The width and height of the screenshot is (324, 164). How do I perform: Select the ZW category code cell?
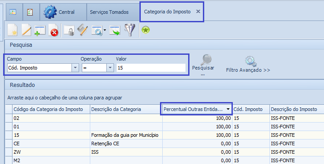coord(51,152)
